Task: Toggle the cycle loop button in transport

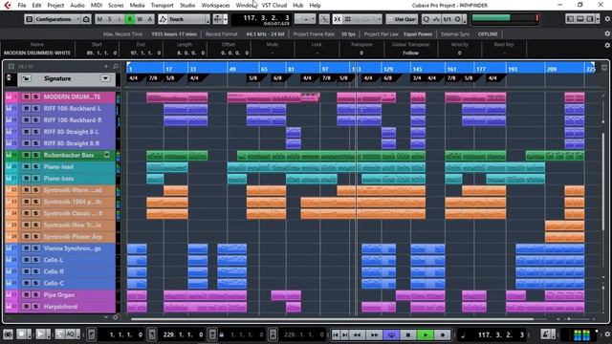Action: (x=391, y=334)
